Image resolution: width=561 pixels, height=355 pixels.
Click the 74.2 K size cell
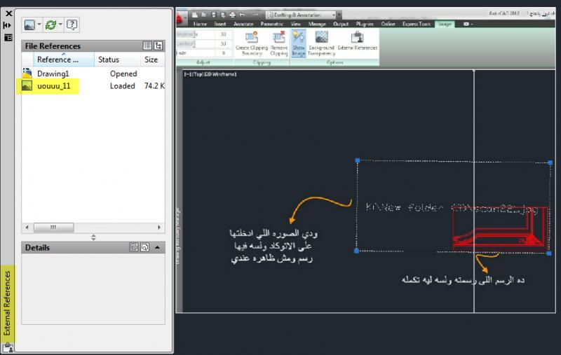click(x=154, y=86)
